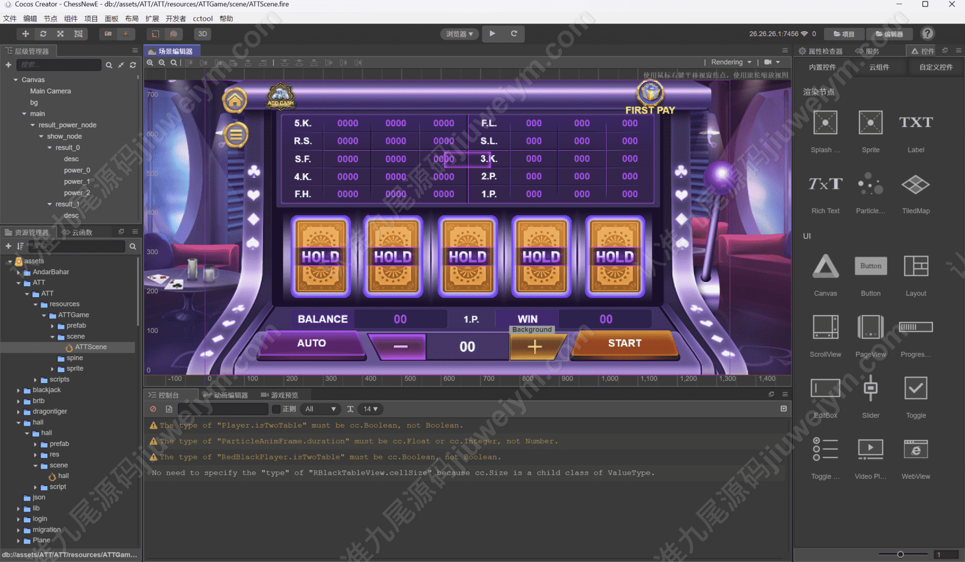Select the move transform tool
Image resolution: width=965 pixels, height=562 pixels.
point(25,34)
